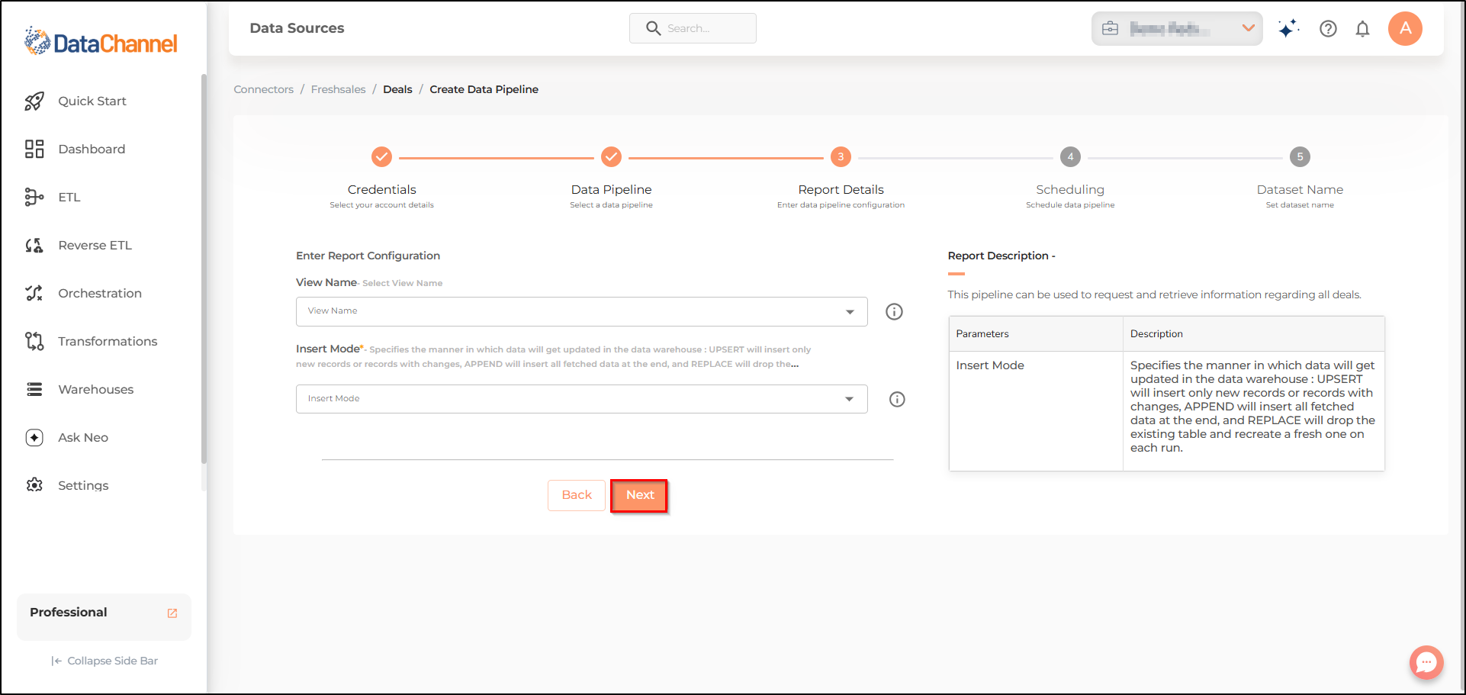Click the Back button
Screen dimensions: 1466x695
(577, 495)
